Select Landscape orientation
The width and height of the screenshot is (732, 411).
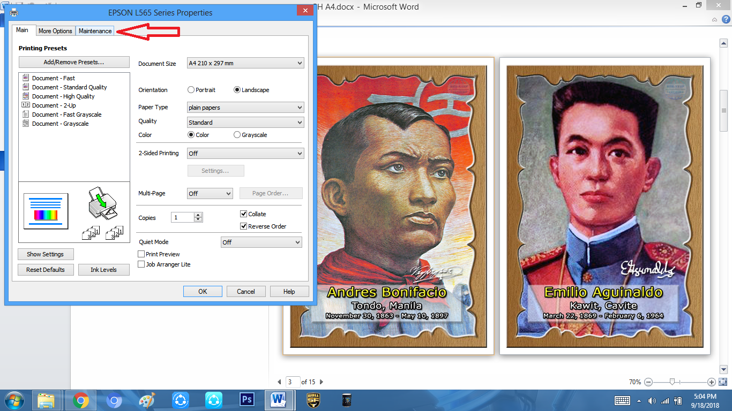[251, 90]
